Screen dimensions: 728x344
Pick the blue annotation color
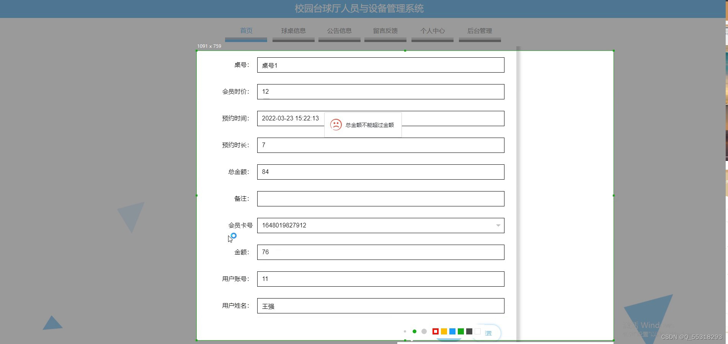(452, 331)
